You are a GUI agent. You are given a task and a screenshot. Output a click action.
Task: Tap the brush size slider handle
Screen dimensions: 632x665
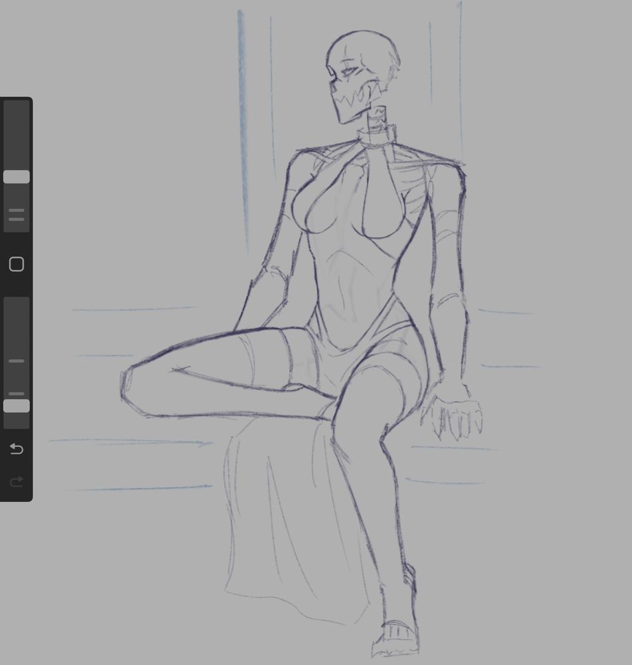pyautogui.click(x=16, y=176)
